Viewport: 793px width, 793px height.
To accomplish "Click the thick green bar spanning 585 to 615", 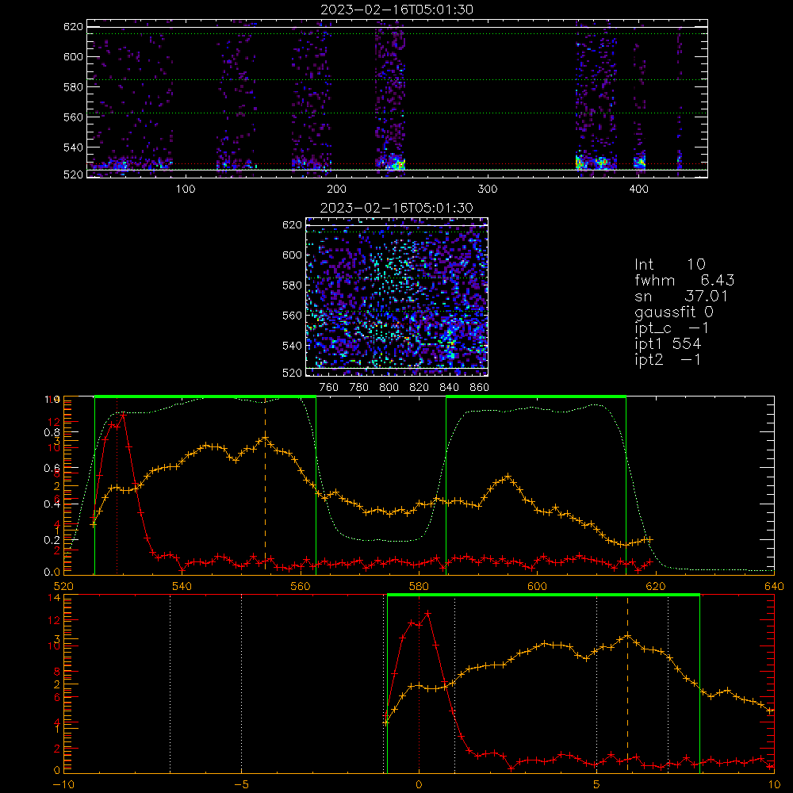I will point(536,397).
